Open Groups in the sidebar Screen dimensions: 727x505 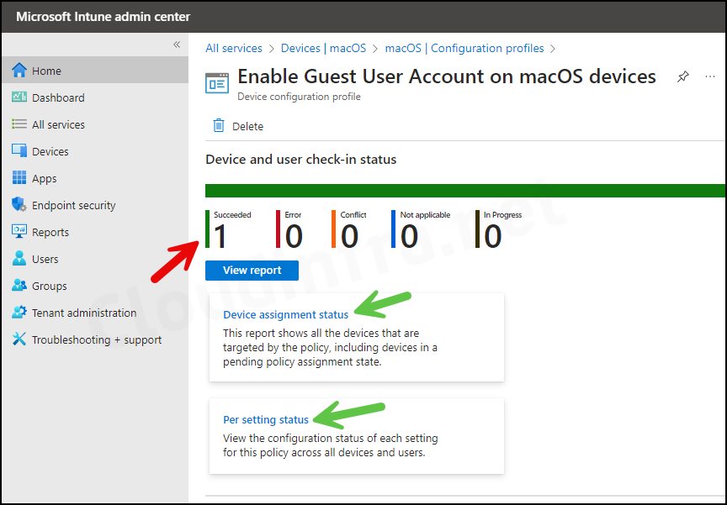[x=95, y=285]
